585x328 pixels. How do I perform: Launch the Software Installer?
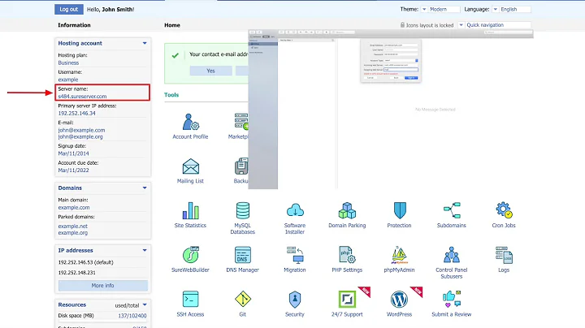coord(295,218)
